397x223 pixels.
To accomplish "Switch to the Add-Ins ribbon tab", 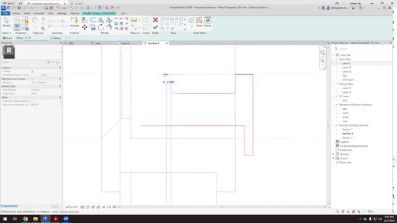I will [74, 14].
